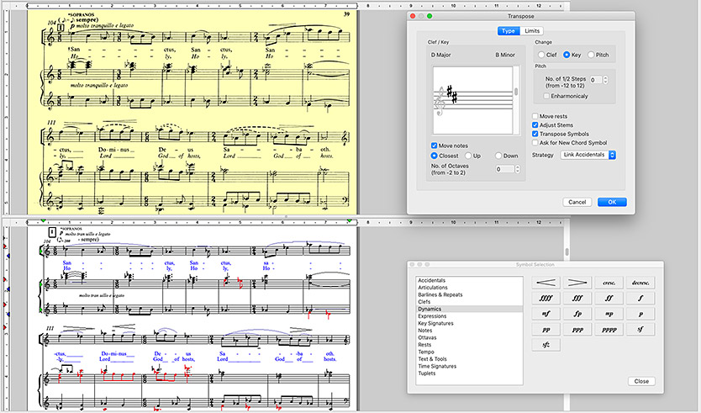Open the Rests symbol category
The image size is (701, 413).
point(469,345)
